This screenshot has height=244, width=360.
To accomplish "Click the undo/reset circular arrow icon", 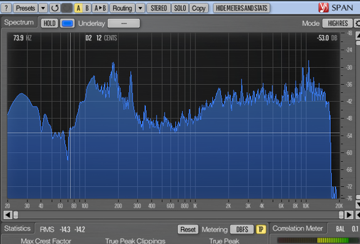I will click(x=54, y=8).
